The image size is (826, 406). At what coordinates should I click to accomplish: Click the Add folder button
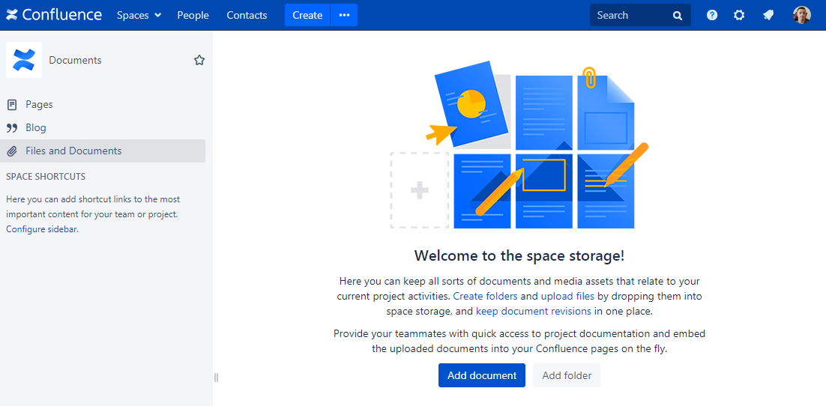coord(567,375)
